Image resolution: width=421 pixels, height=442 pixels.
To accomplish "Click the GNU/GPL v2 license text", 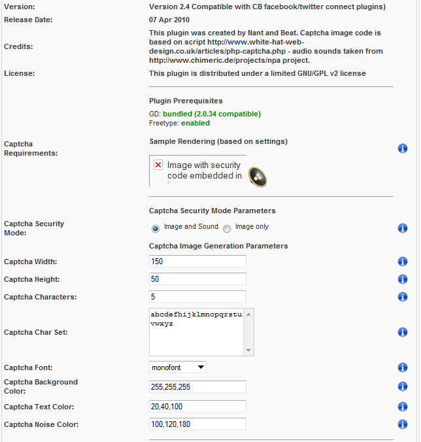I will point(258,73).
